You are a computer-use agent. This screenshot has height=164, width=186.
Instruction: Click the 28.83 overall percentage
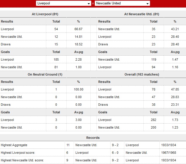pyautogui.click(x=175, y=97)
